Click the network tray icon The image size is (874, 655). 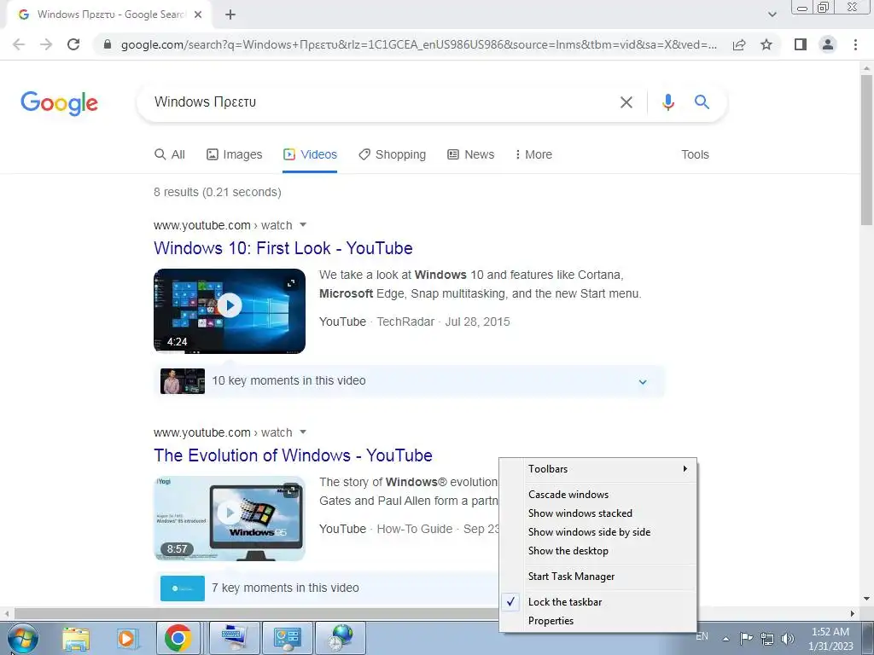coord(767,638)
